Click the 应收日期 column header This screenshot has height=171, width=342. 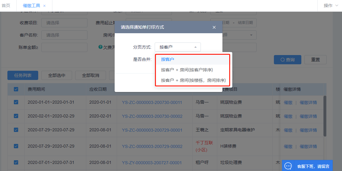(98, 89)
